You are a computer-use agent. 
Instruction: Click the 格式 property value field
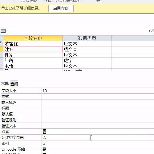point(98,96)
